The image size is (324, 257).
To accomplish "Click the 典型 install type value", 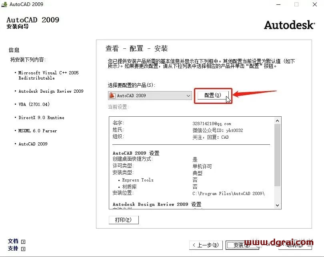I will (x=197, y=173).
